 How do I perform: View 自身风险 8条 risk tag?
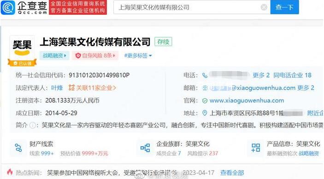(x=95, y=55)
